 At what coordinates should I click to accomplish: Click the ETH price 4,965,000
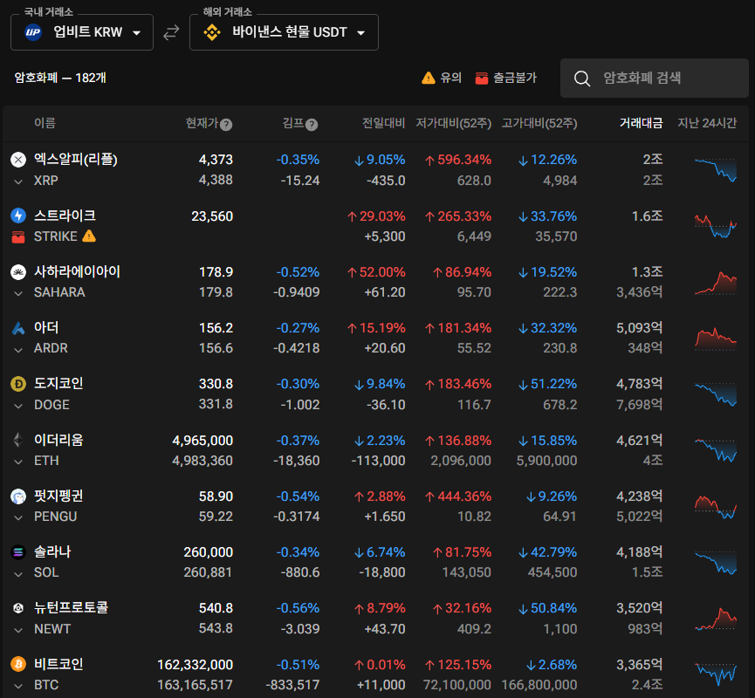[x=202, y=441]
